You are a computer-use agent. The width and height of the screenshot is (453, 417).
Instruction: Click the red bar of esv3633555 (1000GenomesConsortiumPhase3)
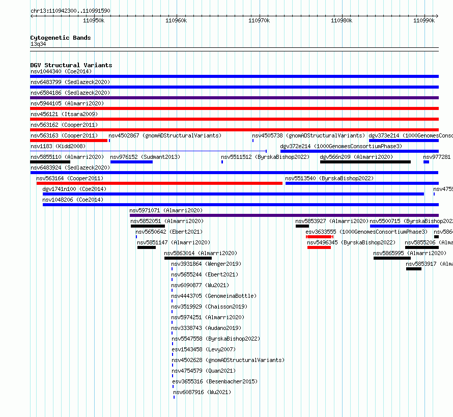[x=320, y=237]
